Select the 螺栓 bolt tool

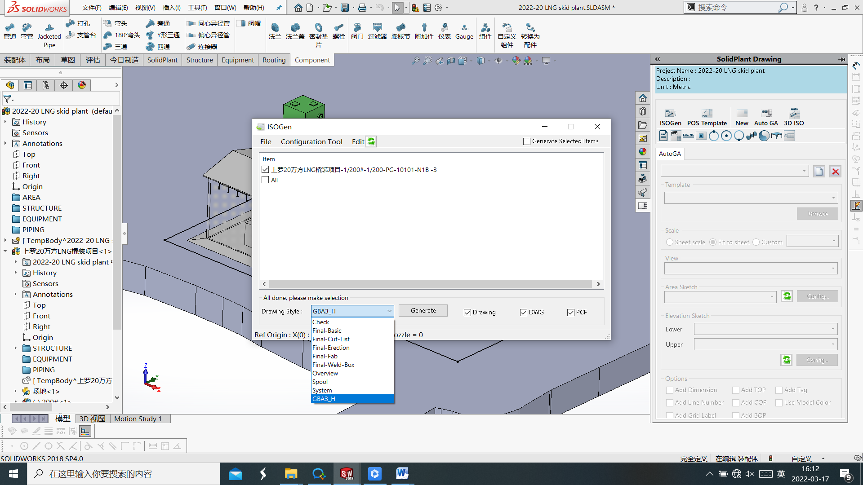click(x=339, y=31)
